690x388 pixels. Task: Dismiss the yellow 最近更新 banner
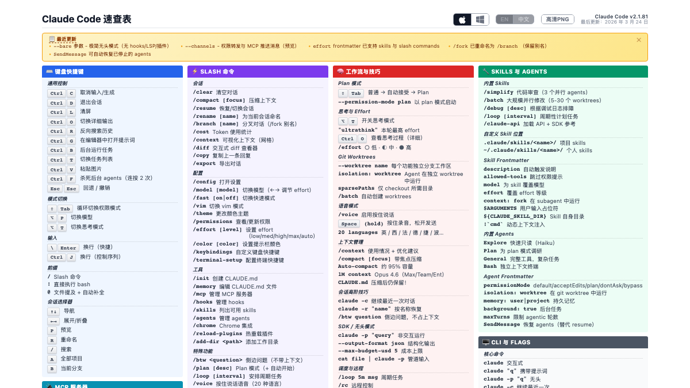pyautogui.click(x=638, y=39)
